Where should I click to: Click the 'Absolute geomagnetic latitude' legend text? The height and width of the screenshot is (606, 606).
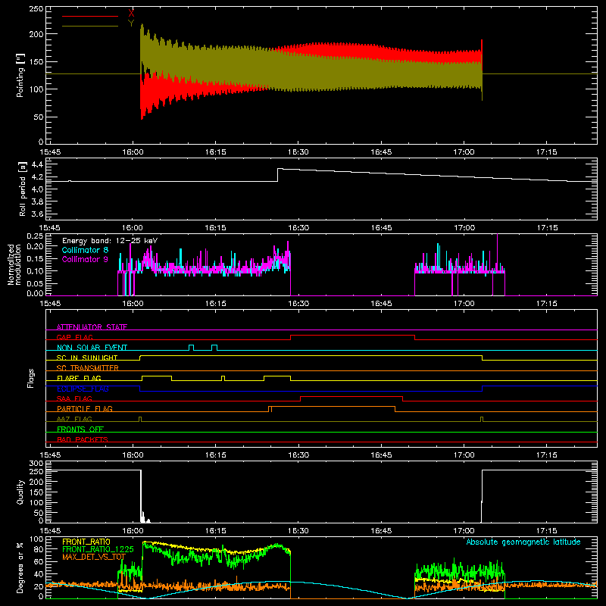pos(523,542)
